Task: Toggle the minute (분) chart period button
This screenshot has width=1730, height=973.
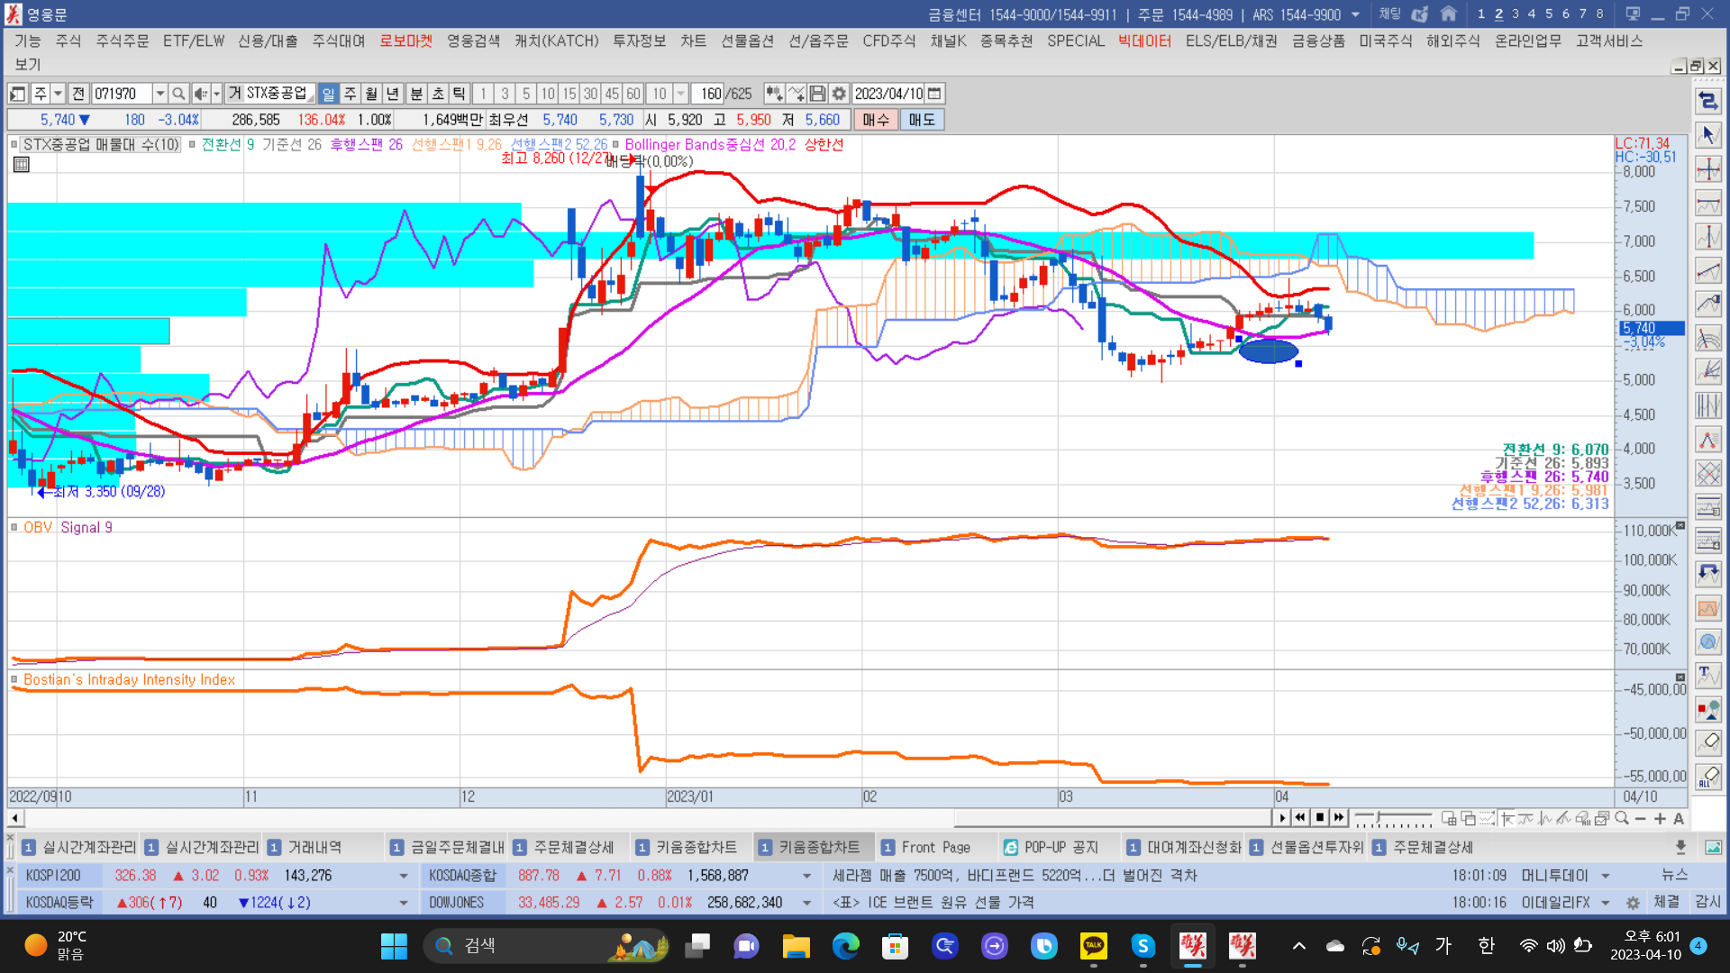Action: 416,94
